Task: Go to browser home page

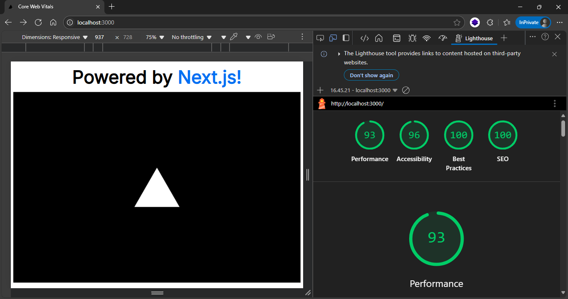Action: coord(53,22)
